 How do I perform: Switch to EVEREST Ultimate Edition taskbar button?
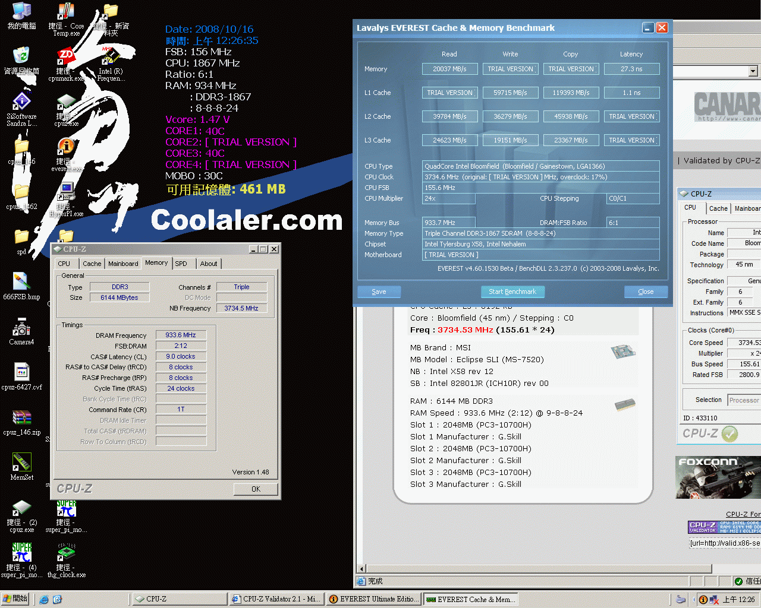(x=373, y=599)
